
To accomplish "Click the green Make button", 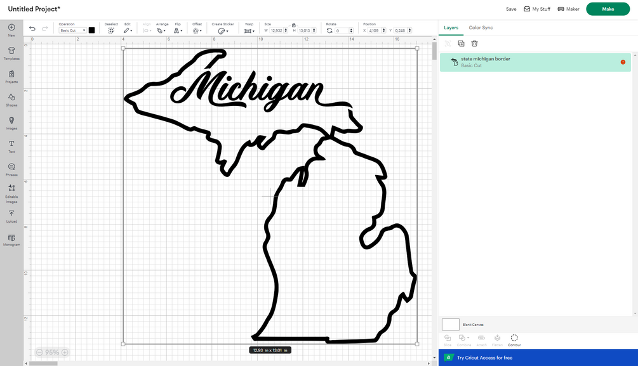I will click(x=608, y=9).
